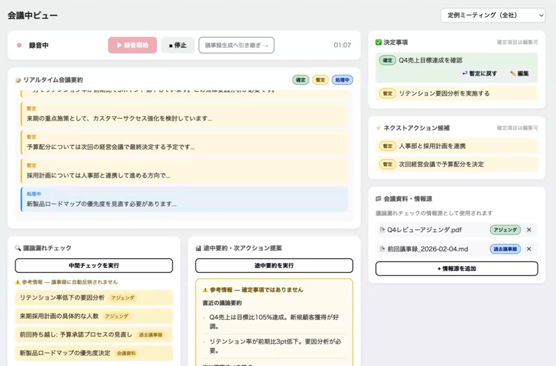Toggle the 処理中 filter pill
The image size is (556, 366).
[x=342, y=80]
